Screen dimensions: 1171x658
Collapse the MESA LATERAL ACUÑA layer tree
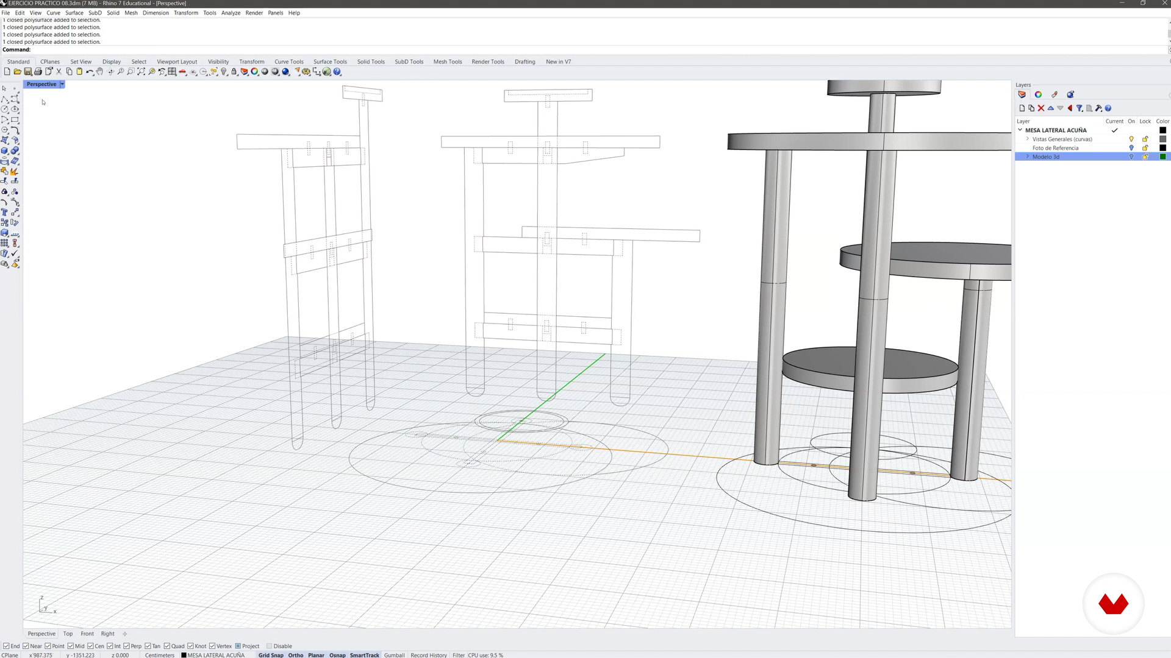1020,130
